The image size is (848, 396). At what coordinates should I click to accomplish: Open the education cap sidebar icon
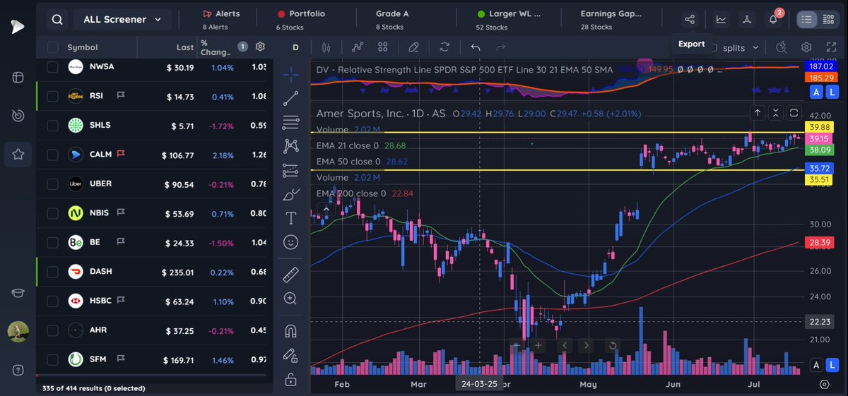pyautogui.click(x=18, y=294)
